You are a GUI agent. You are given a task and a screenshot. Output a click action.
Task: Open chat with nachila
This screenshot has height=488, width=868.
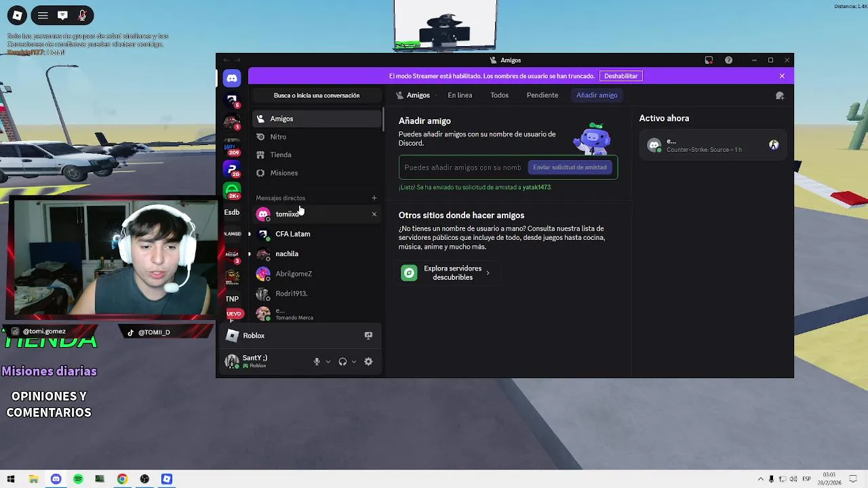(x=317, y=253)
